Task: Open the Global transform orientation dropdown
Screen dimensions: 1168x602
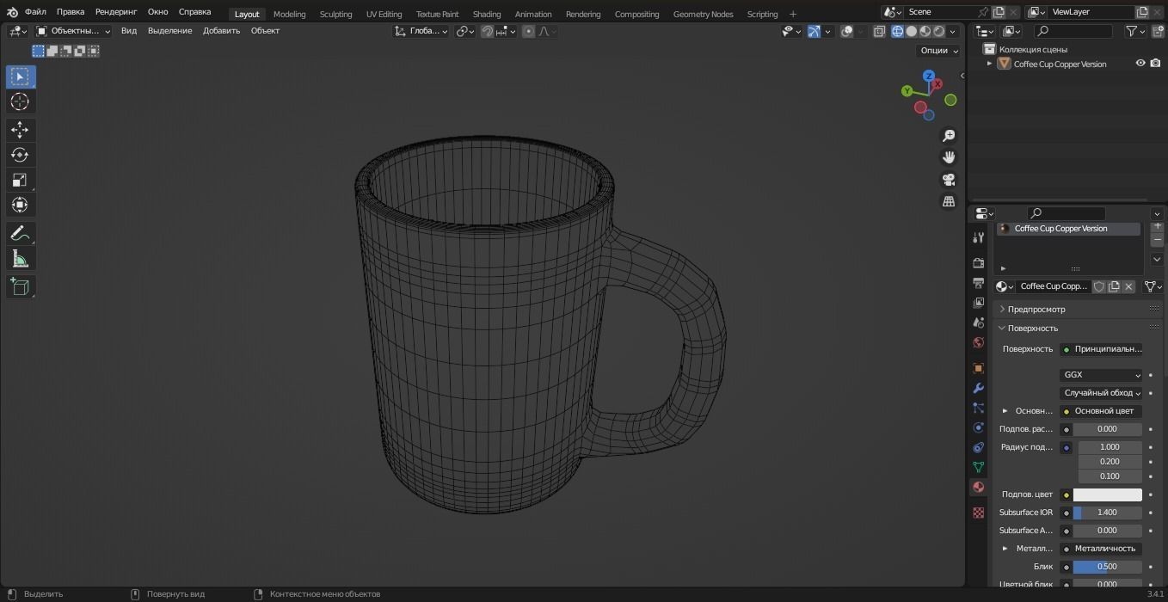Action: click(421, 31)
